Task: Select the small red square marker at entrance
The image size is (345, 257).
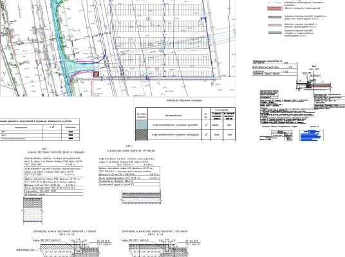Action: tap(96, 74)
